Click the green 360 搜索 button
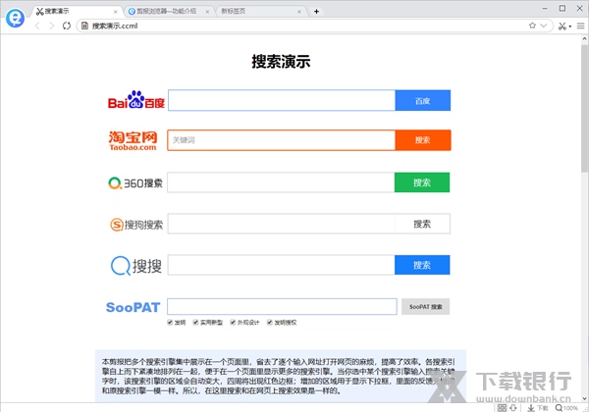The image size is (589, 412). [x=422, y=182]
